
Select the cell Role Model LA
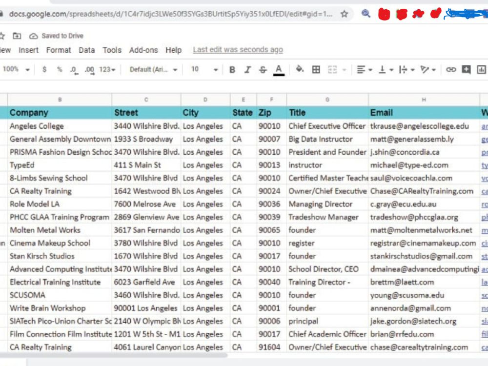coord(60,204)
